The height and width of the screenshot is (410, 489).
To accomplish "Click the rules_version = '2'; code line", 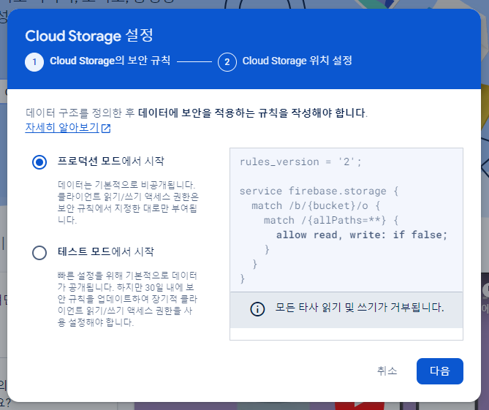I will (x=300, y=162).
